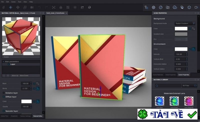Screen dimensions: 200x122
Task: Open the Scene menu
Action: coord(13,2)
